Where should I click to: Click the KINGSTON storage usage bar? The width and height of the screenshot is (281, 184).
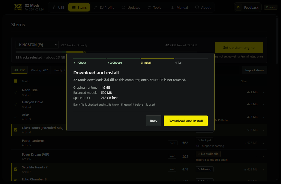pos(106,52)
